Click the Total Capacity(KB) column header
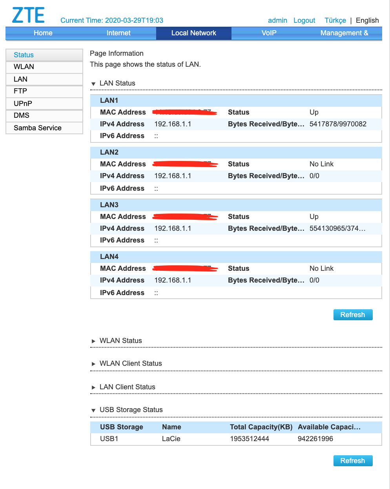390x489 pixels. pos(261,427)
